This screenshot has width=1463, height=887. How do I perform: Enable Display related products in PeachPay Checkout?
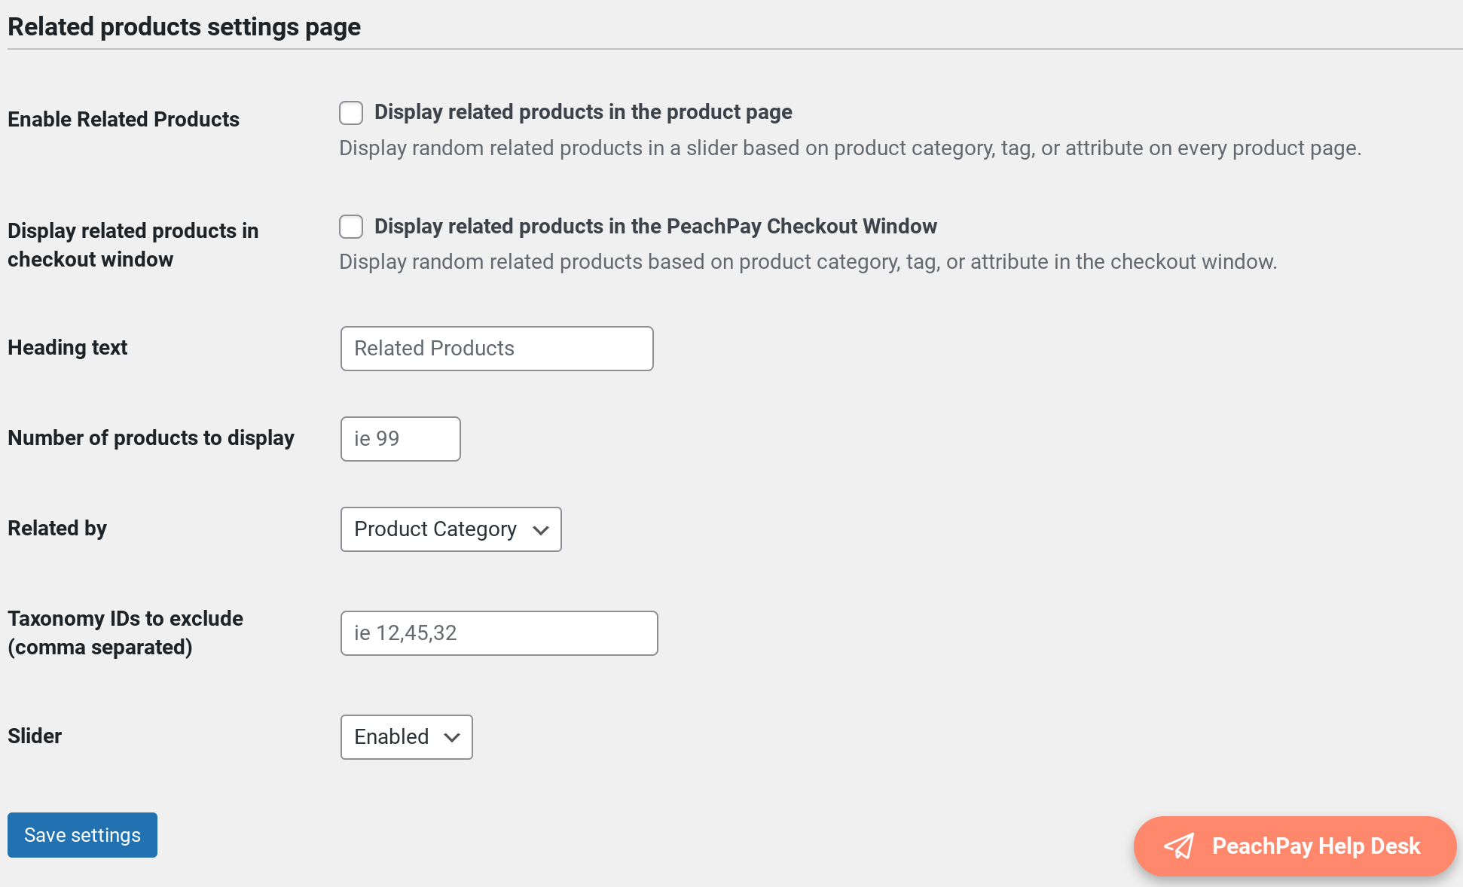[351, 227]
